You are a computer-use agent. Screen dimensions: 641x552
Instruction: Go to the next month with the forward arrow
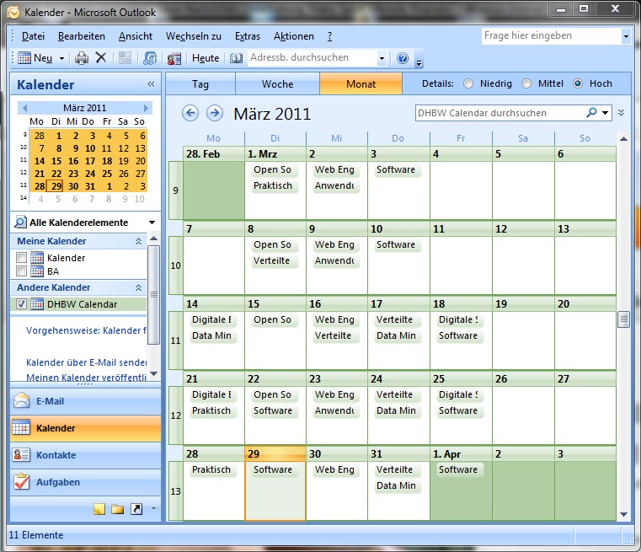coord(215,113)
